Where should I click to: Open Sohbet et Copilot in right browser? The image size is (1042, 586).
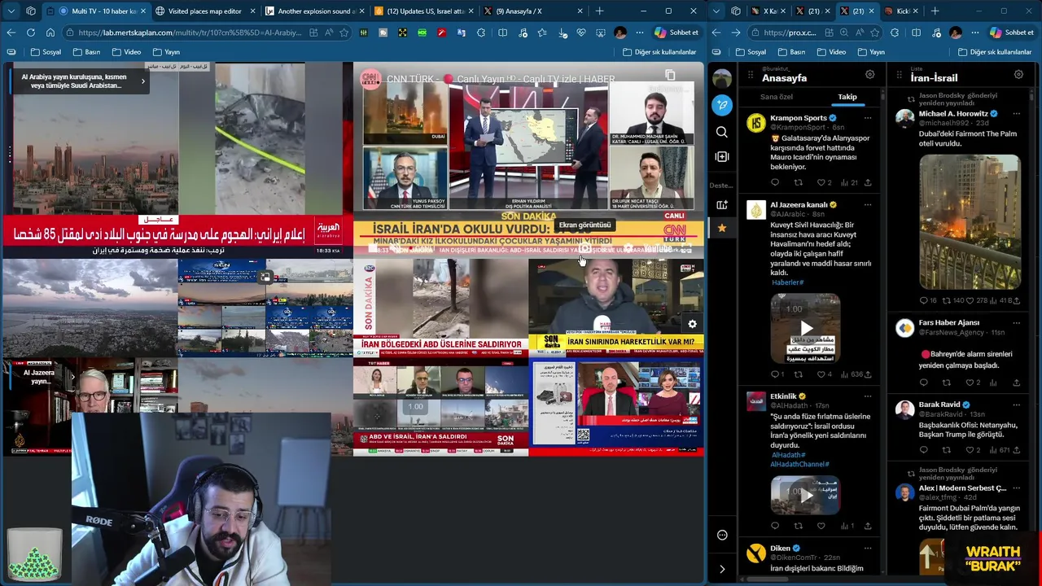pos(1012,33)
